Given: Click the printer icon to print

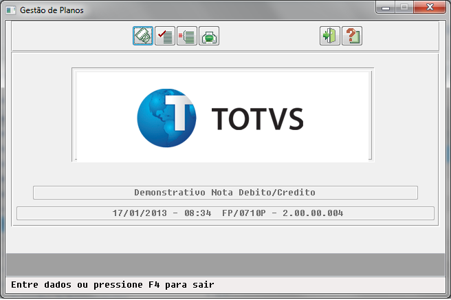Looking at the screenshot, I should 209,36.
